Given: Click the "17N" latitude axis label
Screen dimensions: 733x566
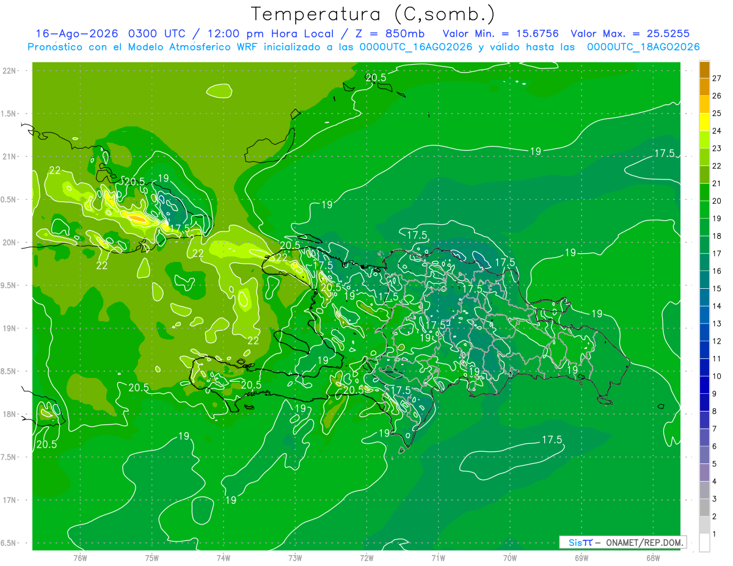Looking at the screenshot, I should coord(10,501).
